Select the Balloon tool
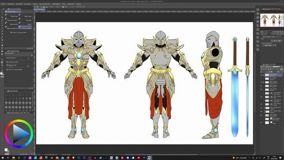Viewport: 284px width, 160px height. (2, 68)
